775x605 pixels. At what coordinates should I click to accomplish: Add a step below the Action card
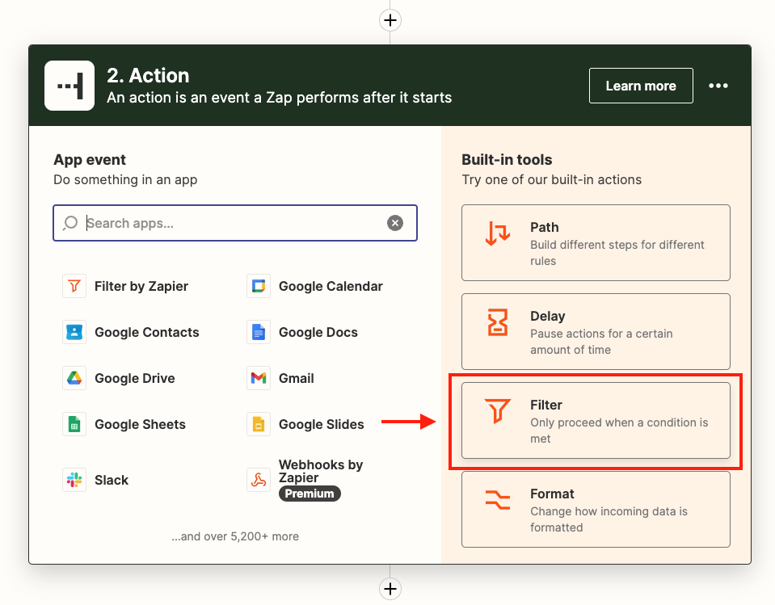(390, 588)
